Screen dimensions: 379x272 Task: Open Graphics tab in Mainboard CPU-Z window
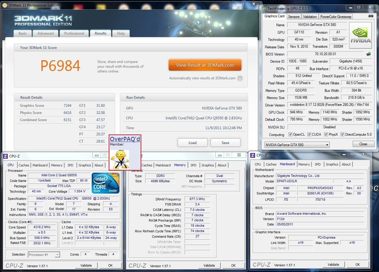[x=332, y=164]
